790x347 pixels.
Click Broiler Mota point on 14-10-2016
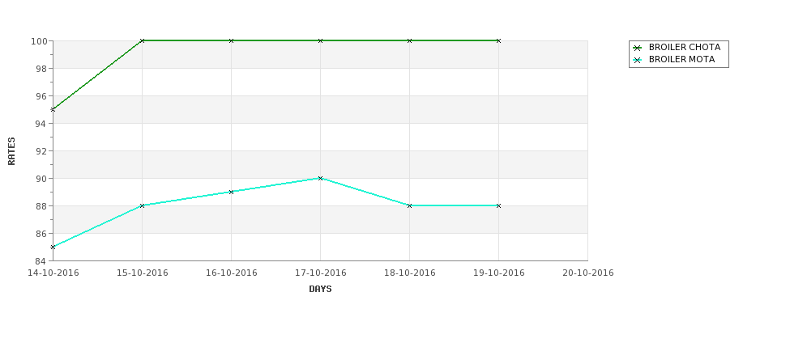[53, 247]
